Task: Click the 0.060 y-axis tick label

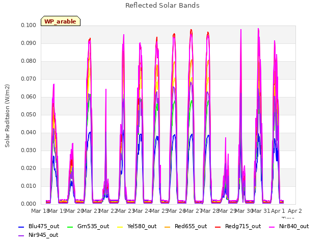Action: 29,97
